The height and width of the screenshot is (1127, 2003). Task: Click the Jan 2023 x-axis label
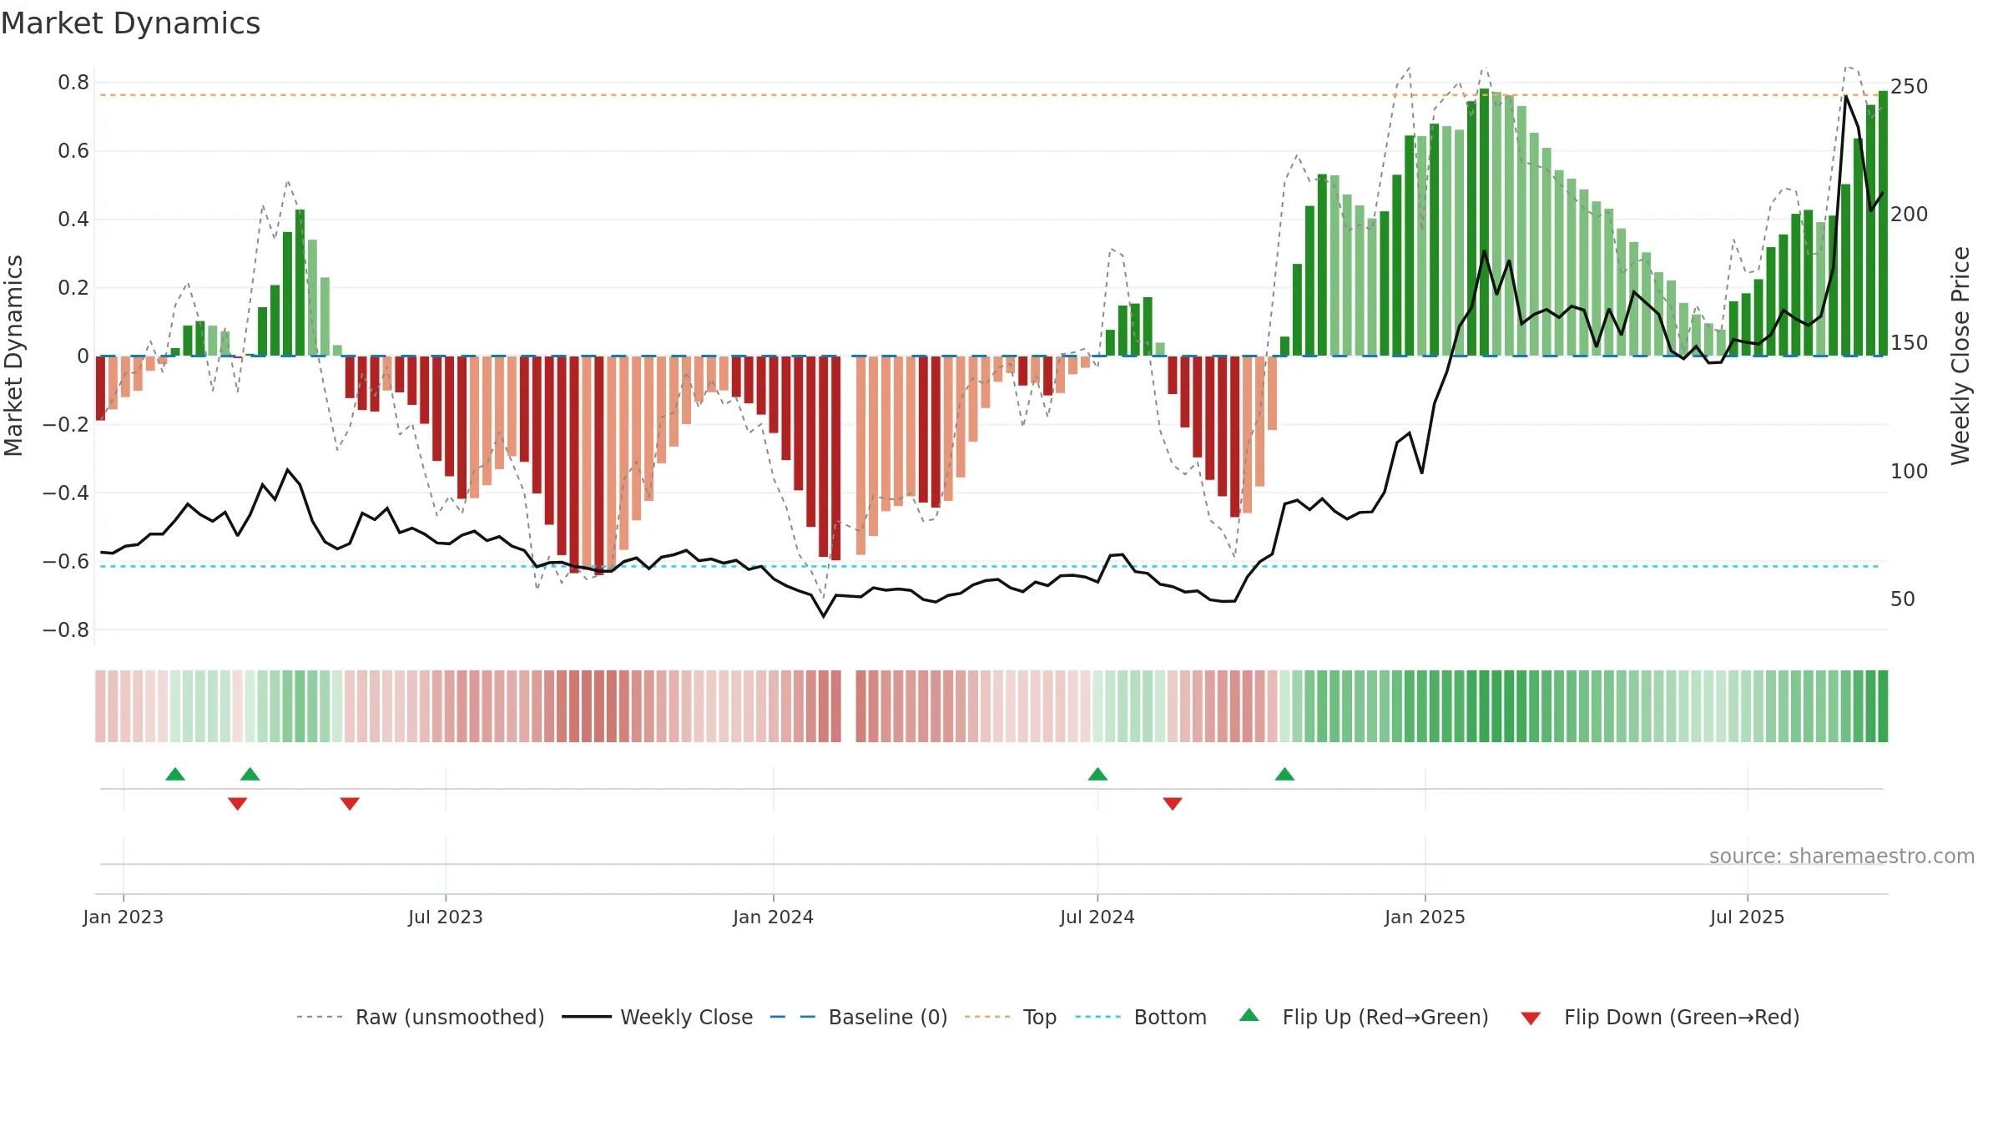124,917
